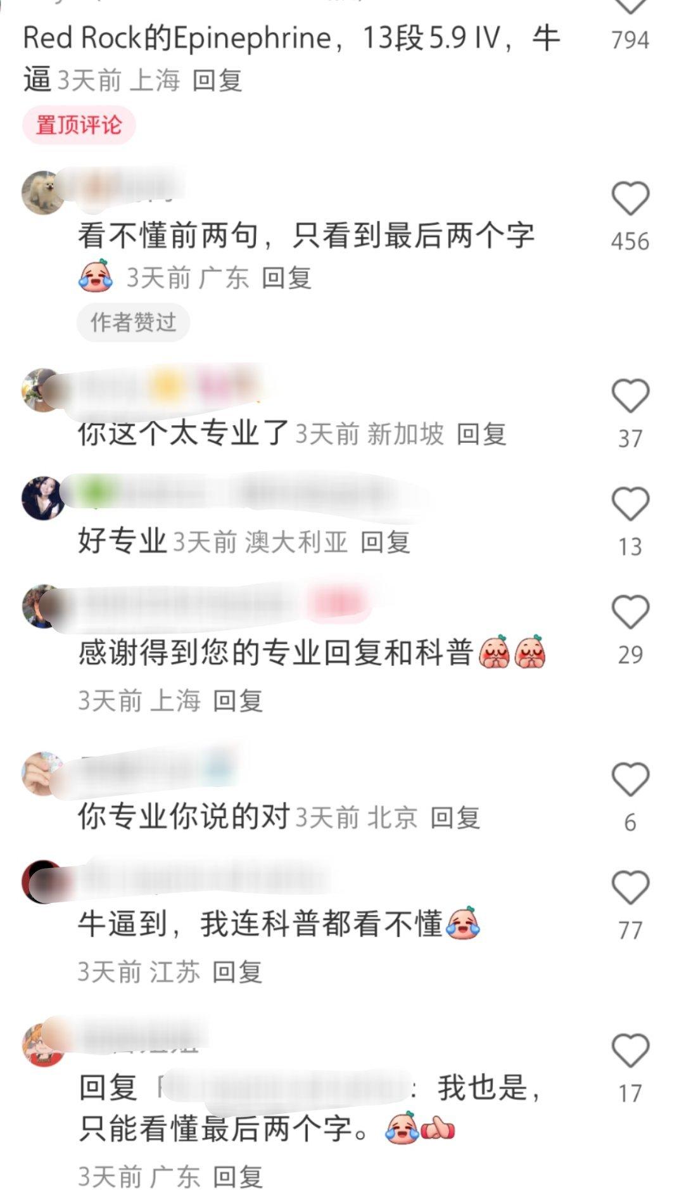The image size is (684, 1190).
Task: Reply to the comment from 澳大利亚
Action: coord(385,542)
